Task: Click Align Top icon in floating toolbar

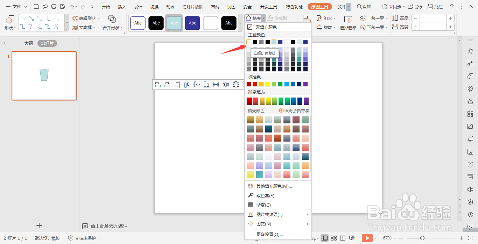Action: 187,84
